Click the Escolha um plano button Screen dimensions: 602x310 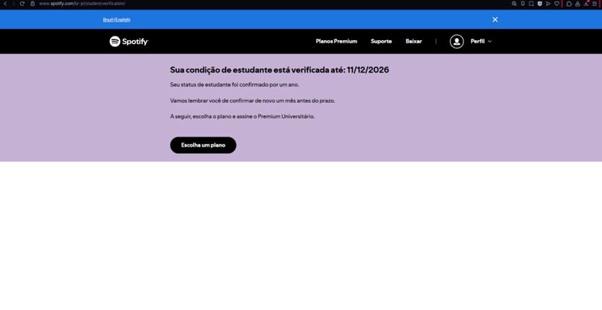203,145
